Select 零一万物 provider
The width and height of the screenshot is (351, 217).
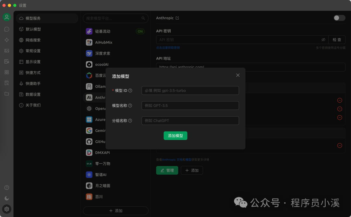(x=115, y=163)
